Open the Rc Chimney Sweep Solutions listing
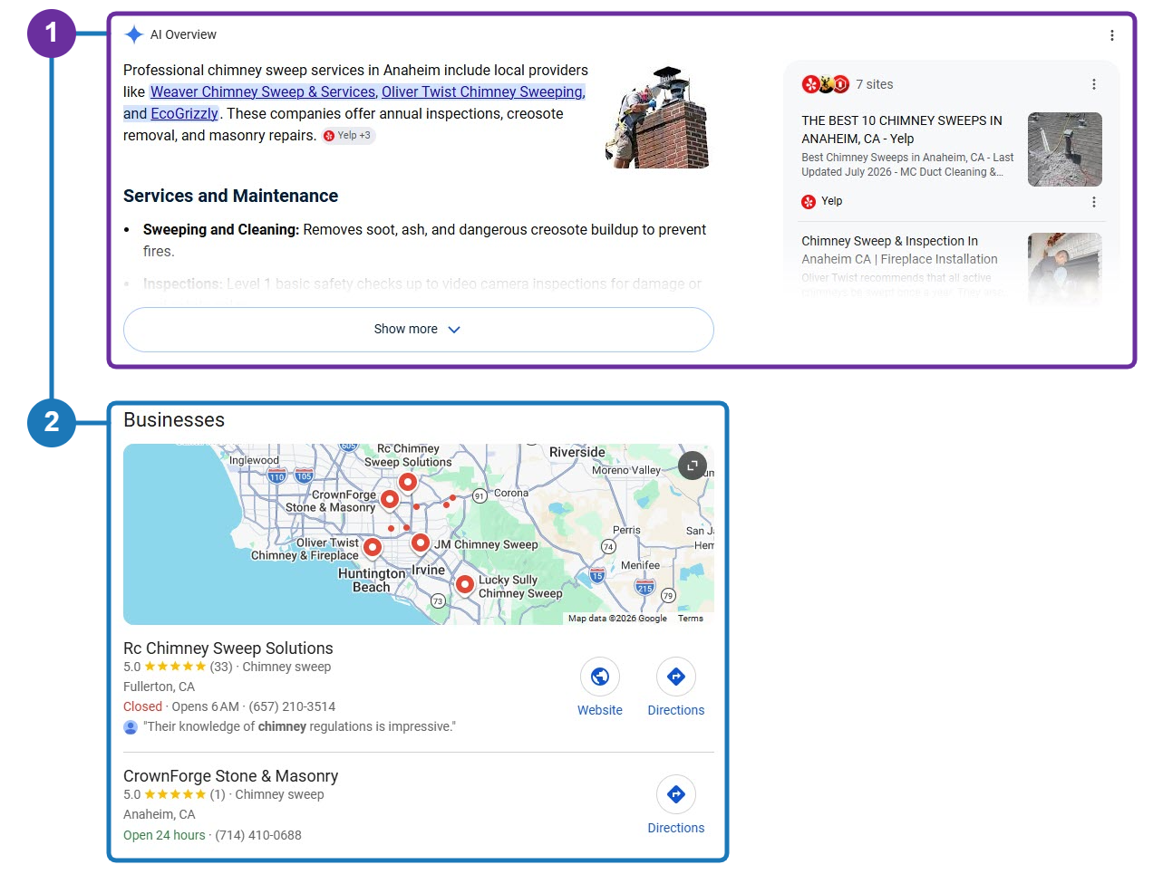The image size is (1153, 874). click(x=228, y=648)
